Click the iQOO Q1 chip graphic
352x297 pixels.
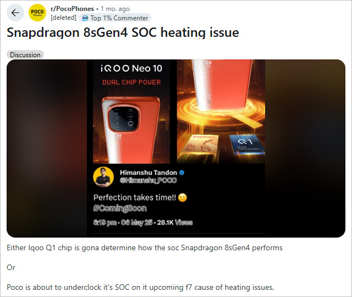247,145
